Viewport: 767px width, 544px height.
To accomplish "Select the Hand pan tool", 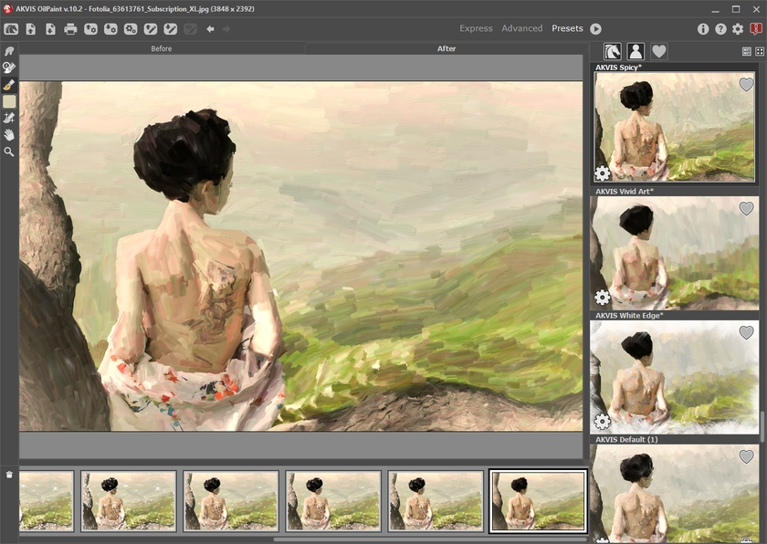I will (9, 134).
